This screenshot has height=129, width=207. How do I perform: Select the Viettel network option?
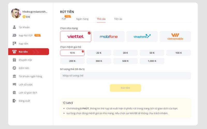76,36
